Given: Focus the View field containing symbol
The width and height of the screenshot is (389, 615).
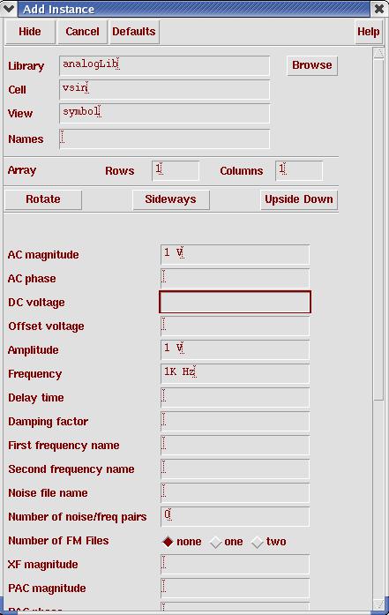Looking at the screenshot, I should [164, 113].
